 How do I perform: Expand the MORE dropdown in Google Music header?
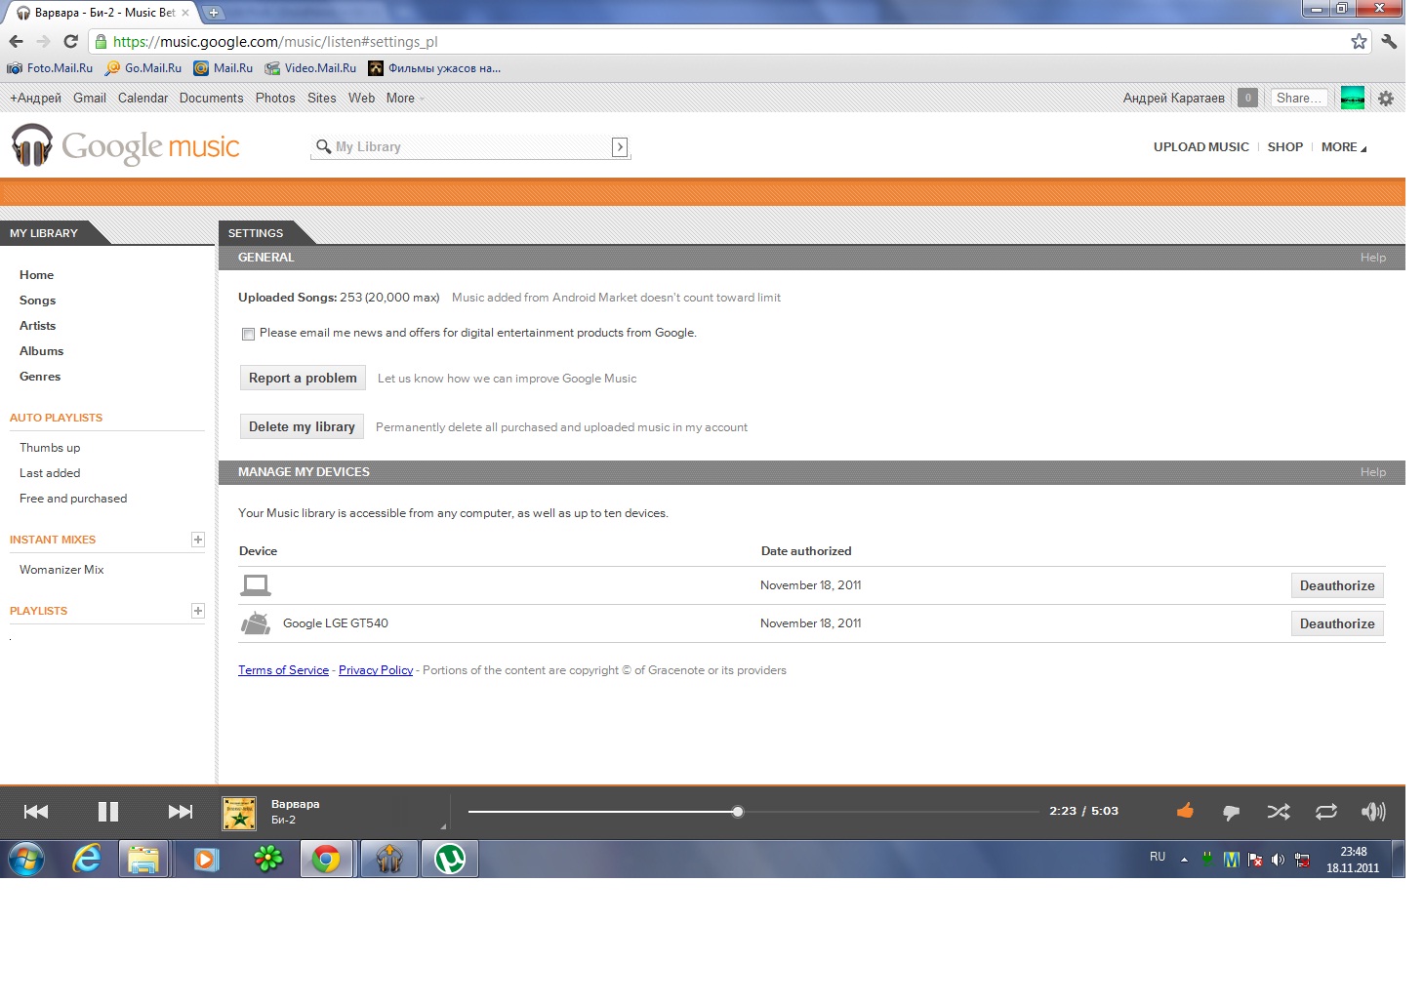[x=1344, y=147]
